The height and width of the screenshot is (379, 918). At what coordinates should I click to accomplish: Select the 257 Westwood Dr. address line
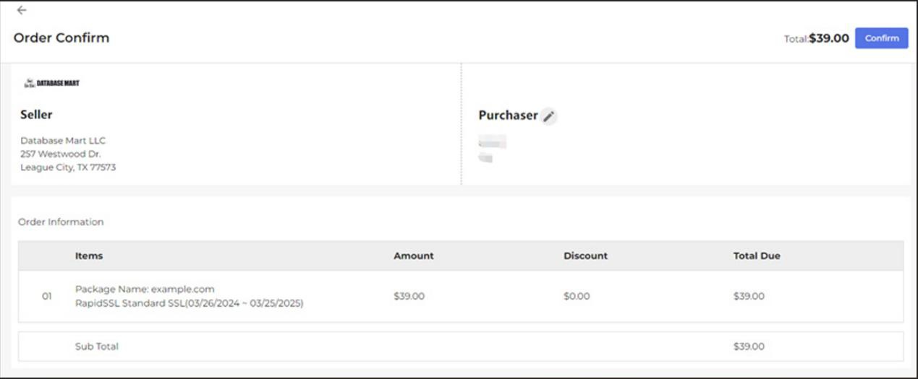(x=61, y=154)
